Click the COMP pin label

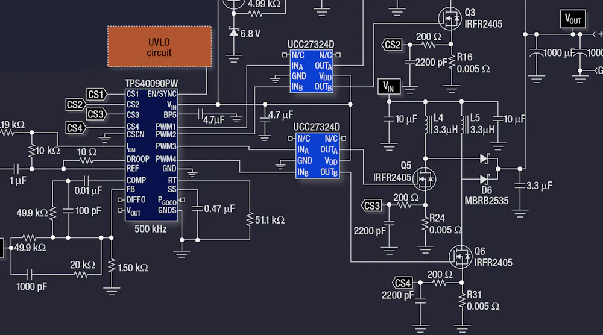[x=136, y=180]
